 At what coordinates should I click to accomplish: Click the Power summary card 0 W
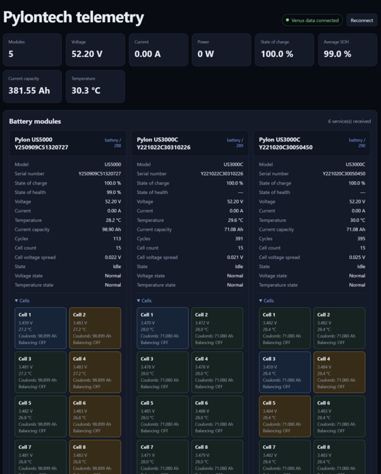pyautogui.click(x=222, y=49)
